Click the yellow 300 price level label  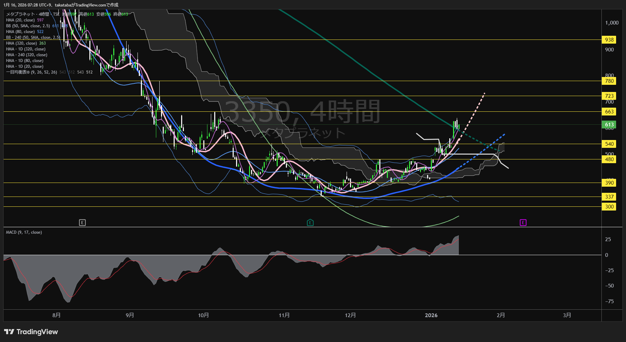[609, 207]
